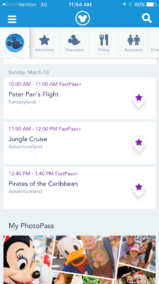The width and height of the screenshot is (159, 284).
Task: Open the hamburger menu
Action: pos(12,19)
